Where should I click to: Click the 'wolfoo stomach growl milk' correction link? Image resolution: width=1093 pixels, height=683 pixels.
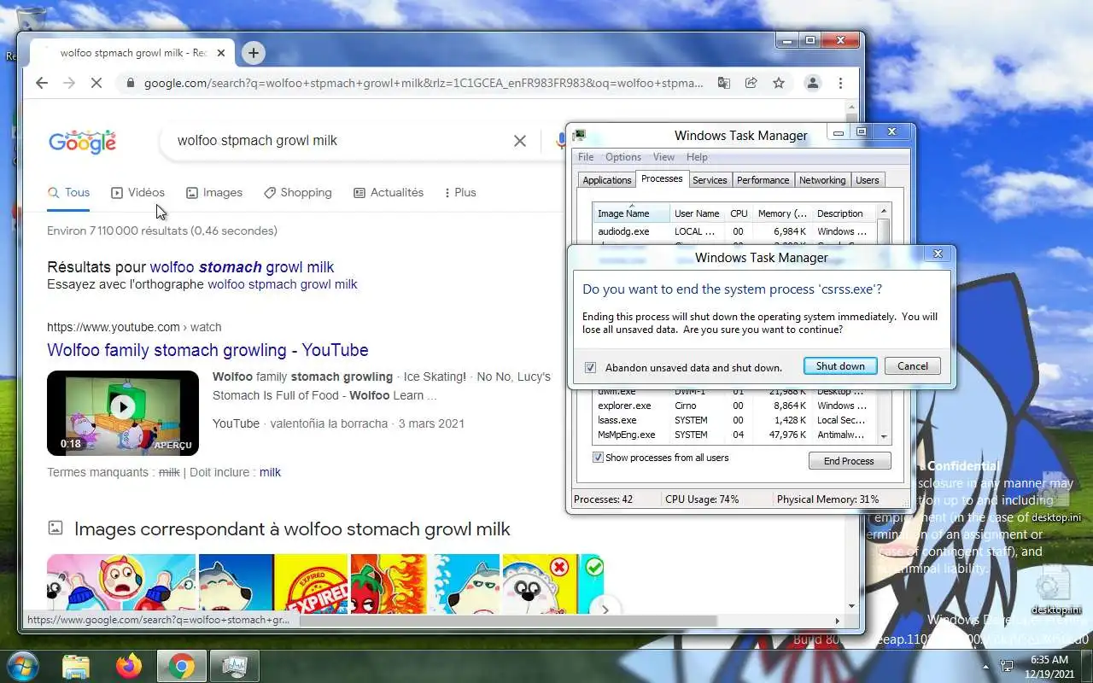(242, 267)
